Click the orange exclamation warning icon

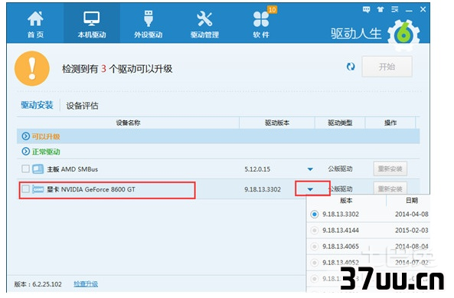[x=32, y=69]
